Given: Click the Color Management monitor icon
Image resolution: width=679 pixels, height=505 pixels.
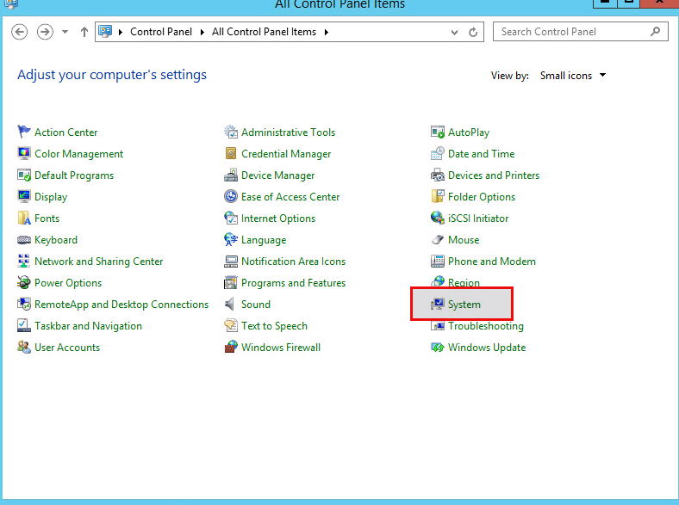Looking at the screenshot, I should click(x=24, y=153).
